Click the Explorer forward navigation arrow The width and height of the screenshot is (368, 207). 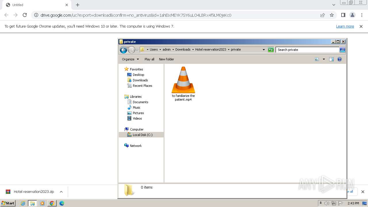[131, 50]
